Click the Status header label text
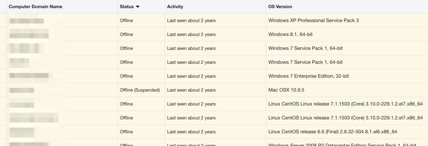The image size is (428, 146). (127, 7)
